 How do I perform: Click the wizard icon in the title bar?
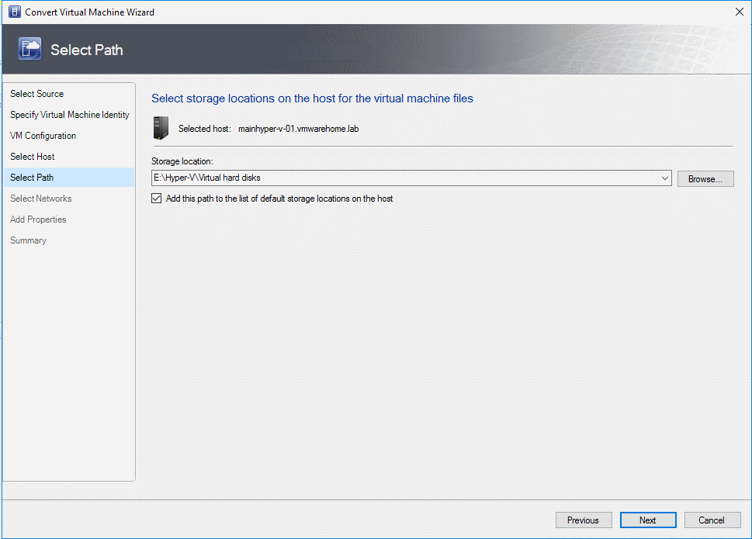tap(15, 12)
